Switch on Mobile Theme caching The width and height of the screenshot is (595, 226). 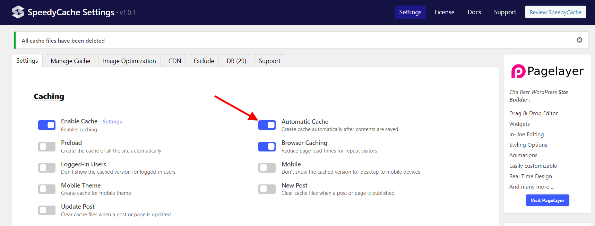pyautogui.click(x=47, y=189)
